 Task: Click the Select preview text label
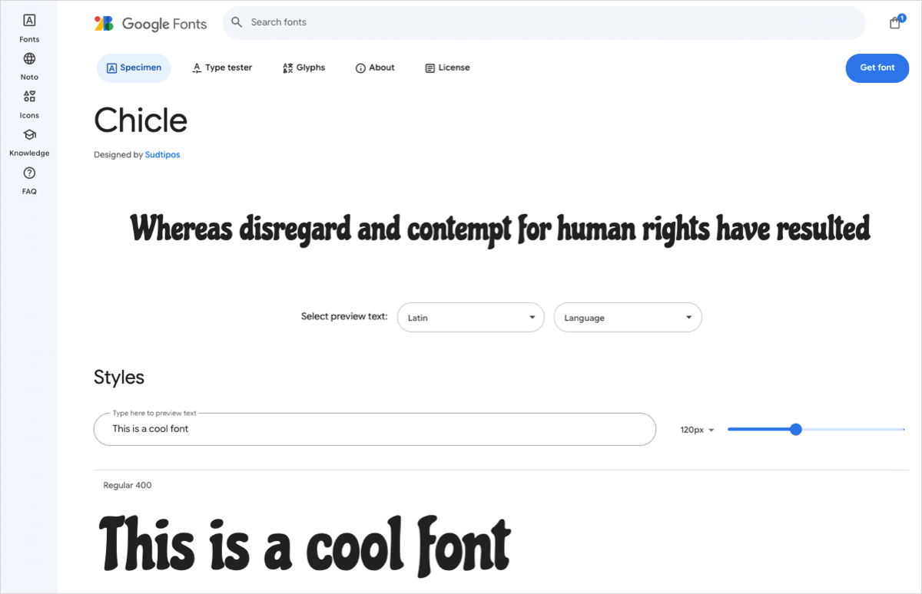(x=344, y=316)
